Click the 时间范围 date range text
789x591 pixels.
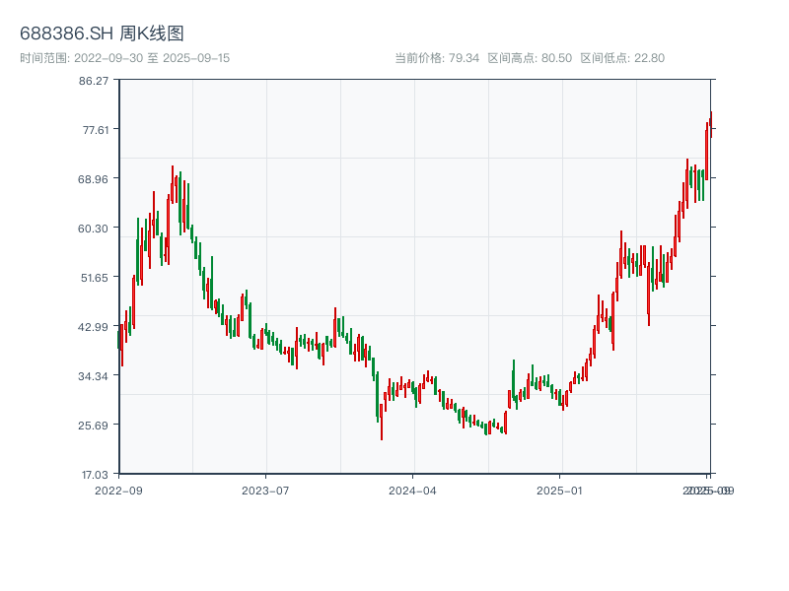125,58
